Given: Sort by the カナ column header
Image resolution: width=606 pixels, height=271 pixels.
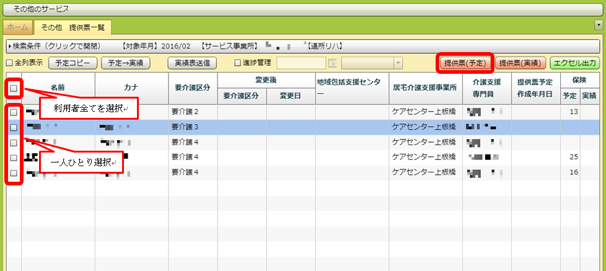Looking at the screenshot, I should 130,87.
